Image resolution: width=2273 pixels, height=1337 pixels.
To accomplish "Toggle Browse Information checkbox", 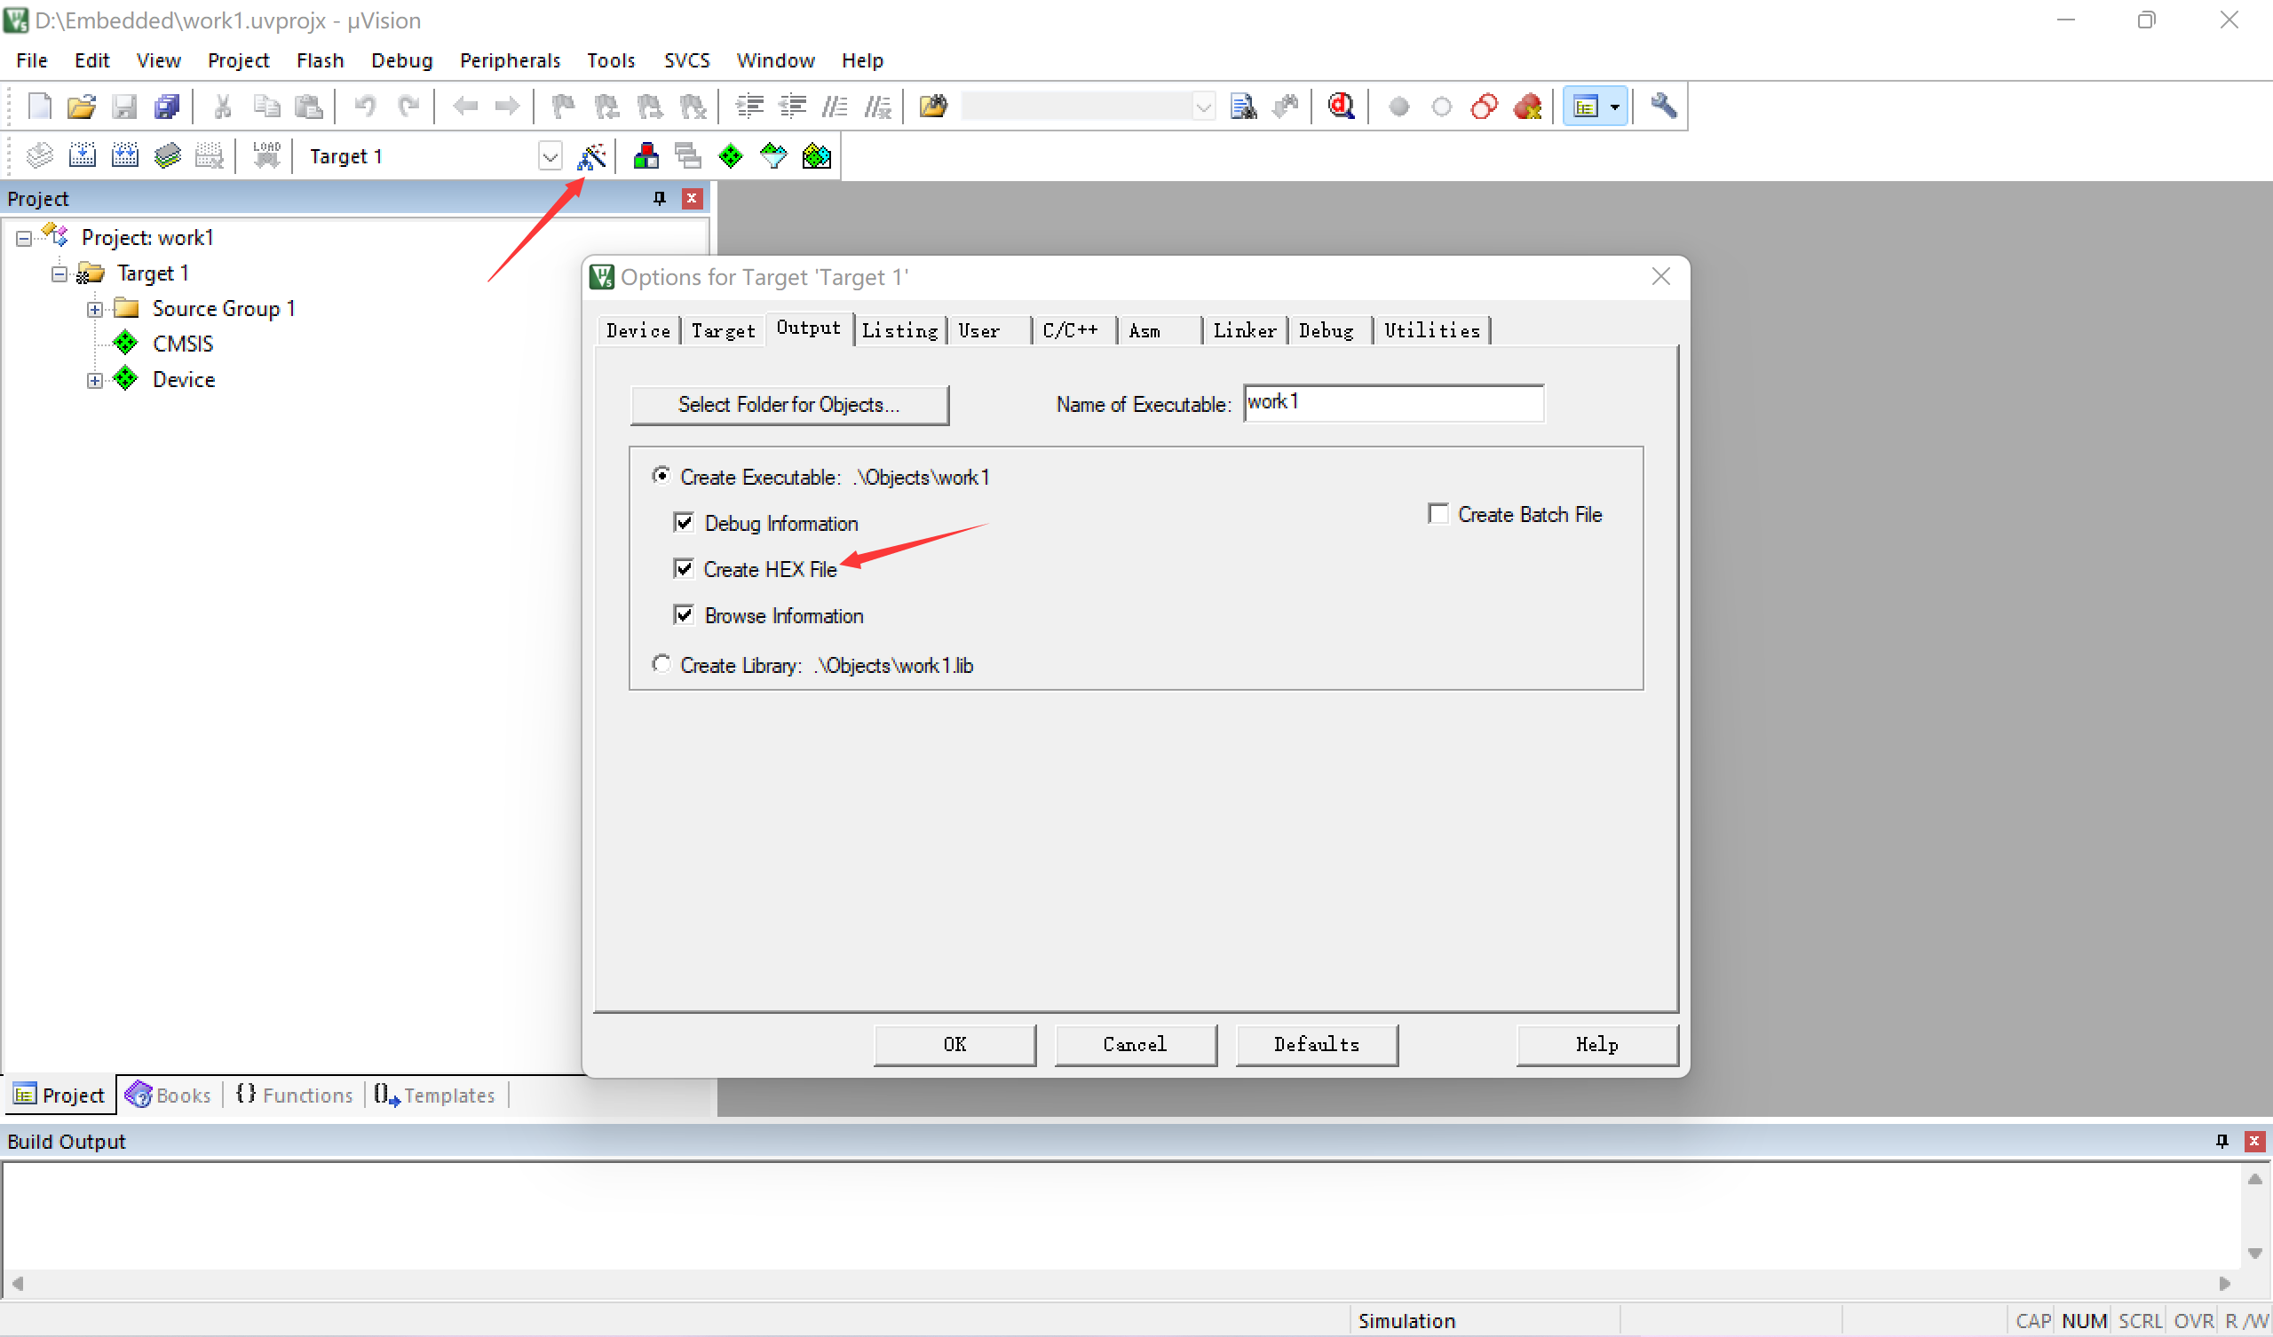I will (684, 615).
